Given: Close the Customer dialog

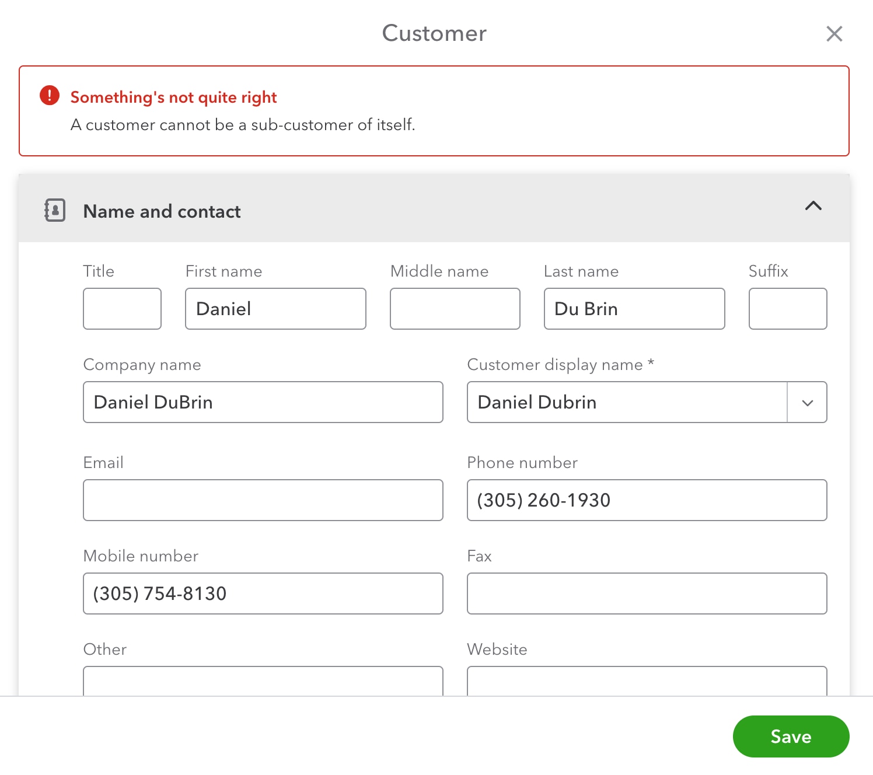Looking at the screenshot, I should coord(834,33).
